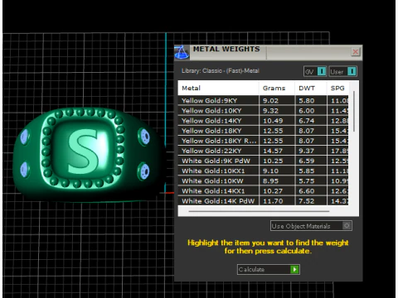
Task: Click the 9.37 DWT value
Action: click(x=306, y=151)
